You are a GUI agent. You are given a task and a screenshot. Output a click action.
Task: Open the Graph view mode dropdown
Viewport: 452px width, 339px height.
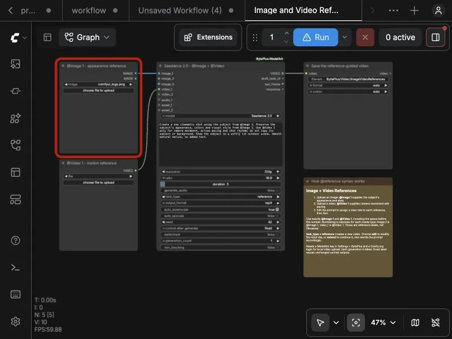[x=87, y=37]
